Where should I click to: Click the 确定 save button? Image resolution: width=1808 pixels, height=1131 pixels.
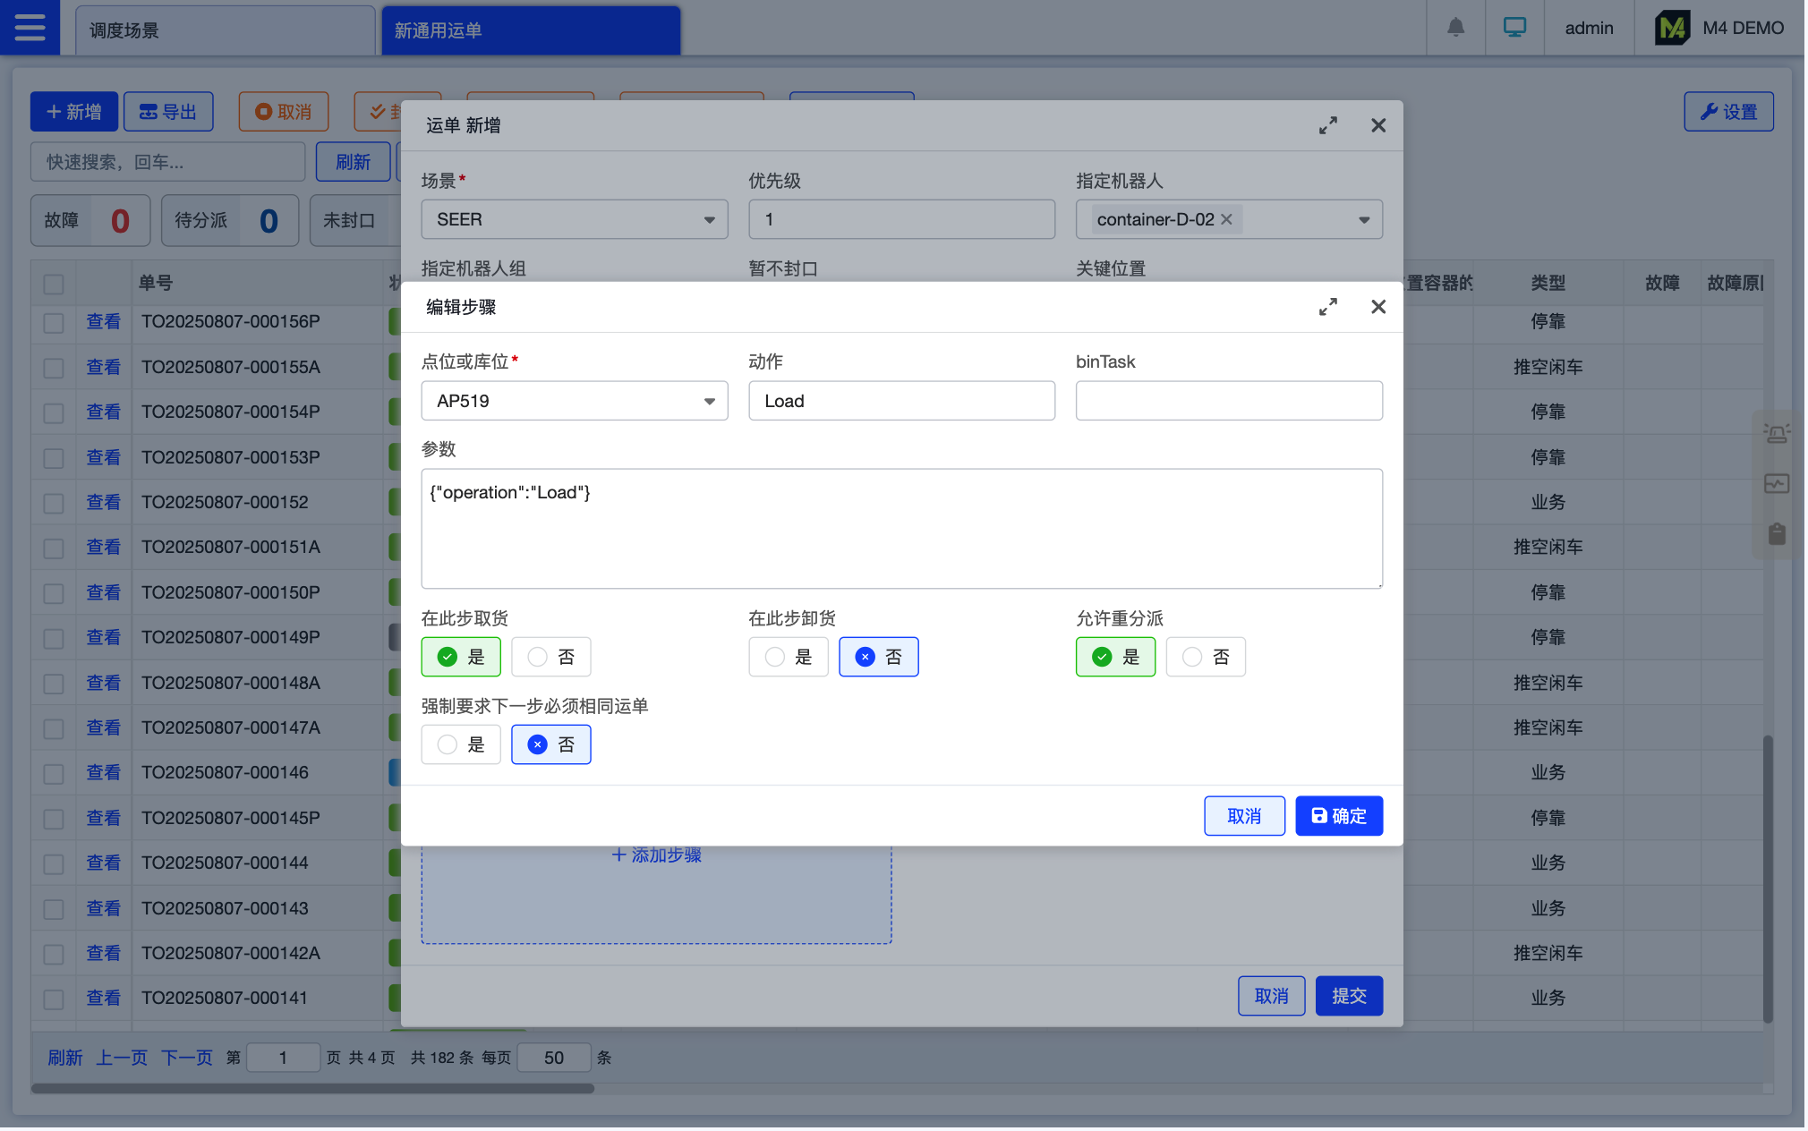(x=1338, y=816)
